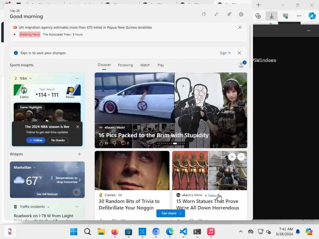Open Microsoft Store from taskbar
The height and width of the screenshot is (239, 319).
[129, 232]
